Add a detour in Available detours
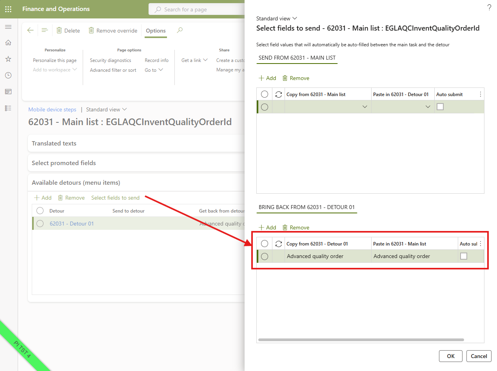Image resolution: width=497 pixels, height=371 pixels. pos(43,198)
